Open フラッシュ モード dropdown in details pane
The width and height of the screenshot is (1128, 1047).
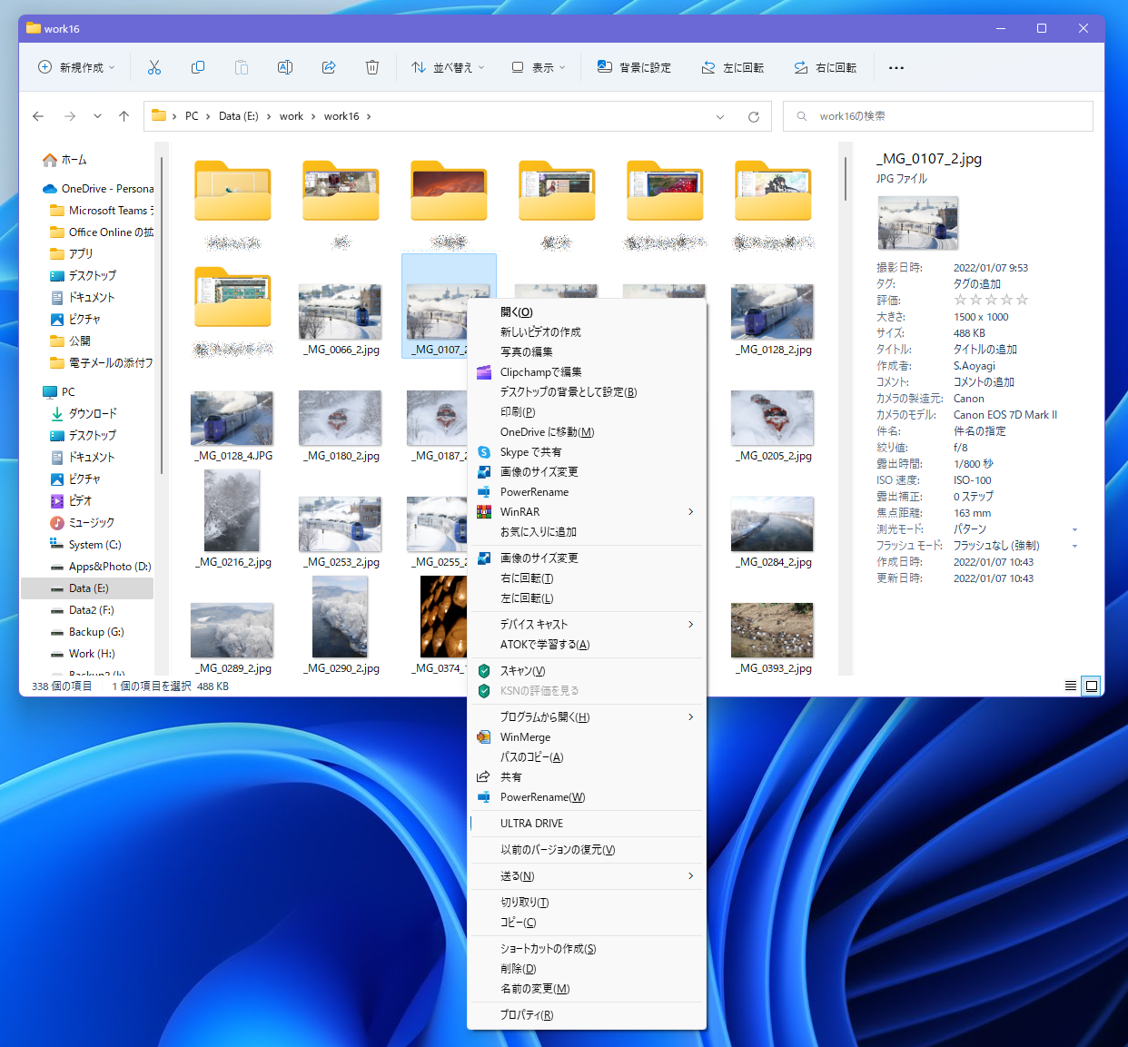[1074, 546]
